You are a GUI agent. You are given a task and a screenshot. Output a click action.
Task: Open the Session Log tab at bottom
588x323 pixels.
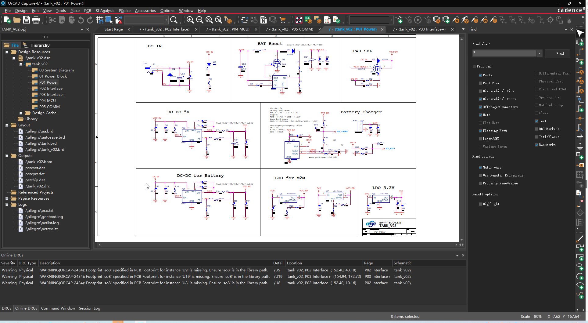pos(89,308)
